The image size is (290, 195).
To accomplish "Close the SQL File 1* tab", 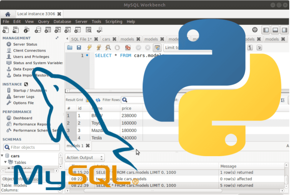I will (96, 39).
